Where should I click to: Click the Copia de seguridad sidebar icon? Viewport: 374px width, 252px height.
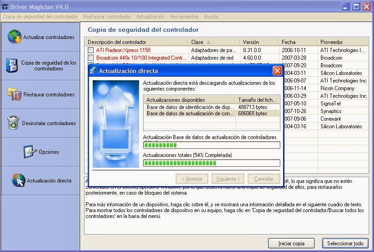tap(12, 66)
